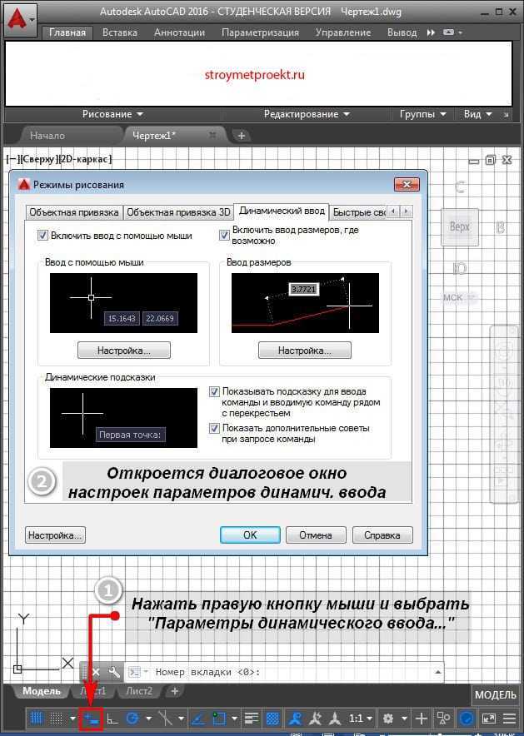Screen dimensions: 524x736
Task: Uncheck "Включить ввод размеров, где возможно"
Action: point(224,236)
